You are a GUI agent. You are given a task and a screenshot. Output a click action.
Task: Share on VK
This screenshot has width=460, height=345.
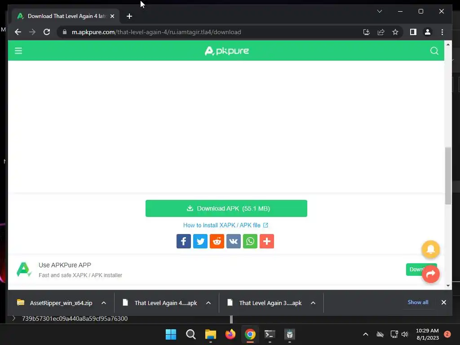pyautogui.click(x=234, y=241)
